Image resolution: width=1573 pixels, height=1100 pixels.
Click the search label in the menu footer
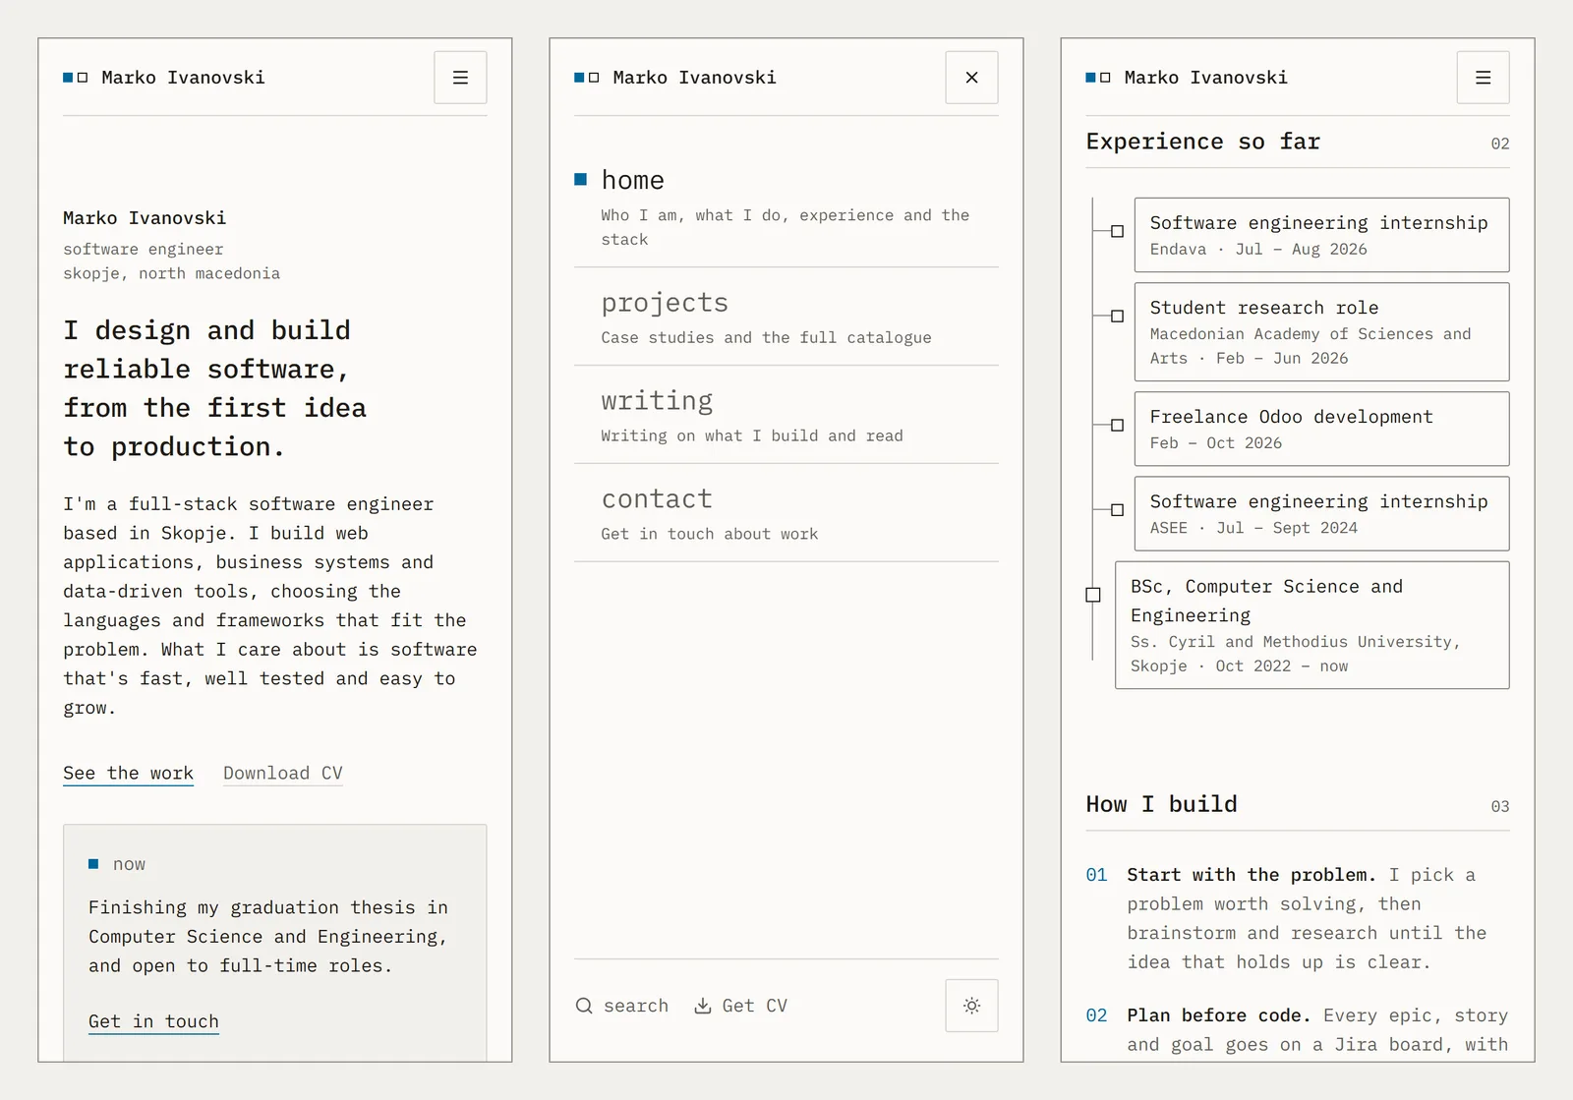[x=636, y=1006]
